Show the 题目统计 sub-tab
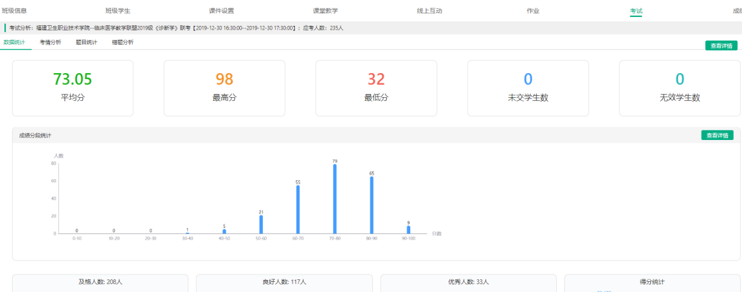This screenshot has height=292, width=742. [x=87, y=42]
